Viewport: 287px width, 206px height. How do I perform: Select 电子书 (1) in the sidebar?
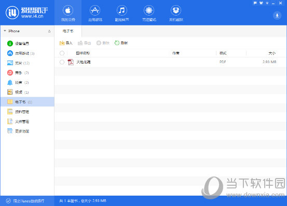[x=28, y=102]
